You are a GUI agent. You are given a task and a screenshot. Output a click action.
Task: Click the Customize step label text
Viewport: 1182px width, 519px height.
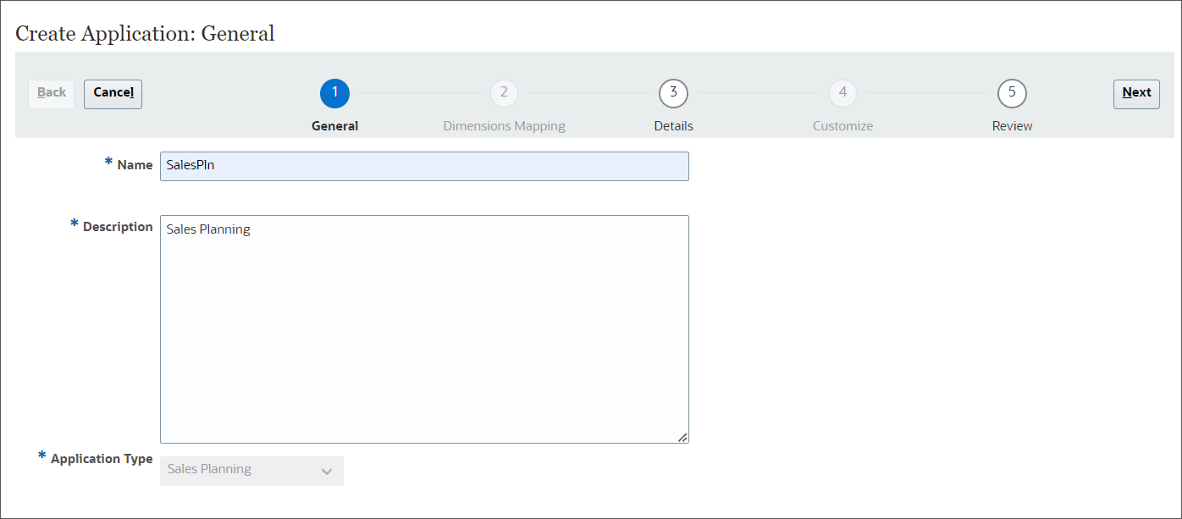[842, 125]
